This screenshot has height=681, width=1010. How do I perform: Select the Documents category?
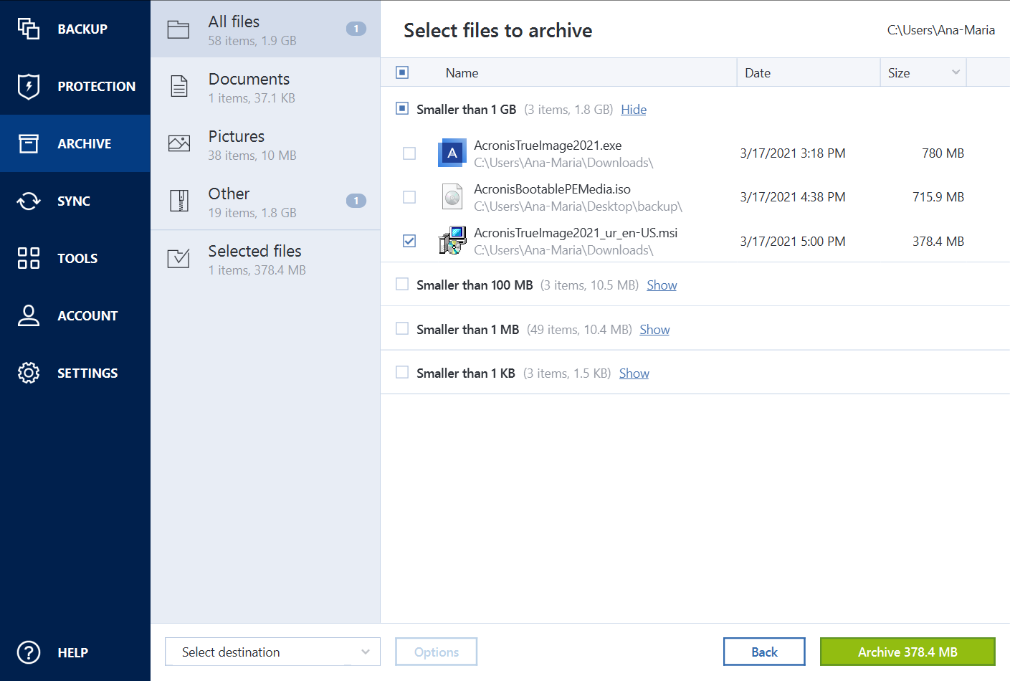265,86
